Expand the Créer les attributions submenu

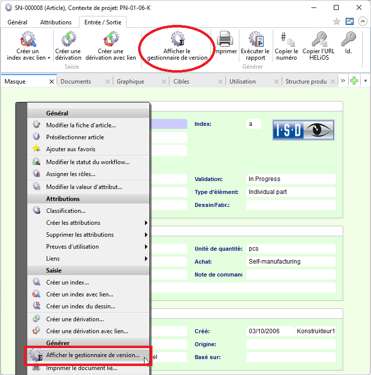pos(88,223)
